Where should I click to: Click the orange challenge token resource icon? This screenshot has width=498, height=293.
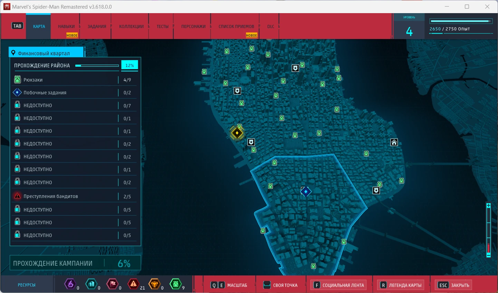tap(155, 284)
